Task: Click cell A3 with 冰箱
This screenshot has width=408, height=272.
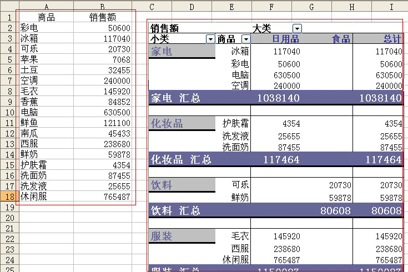Action: (x=46, y=38)
